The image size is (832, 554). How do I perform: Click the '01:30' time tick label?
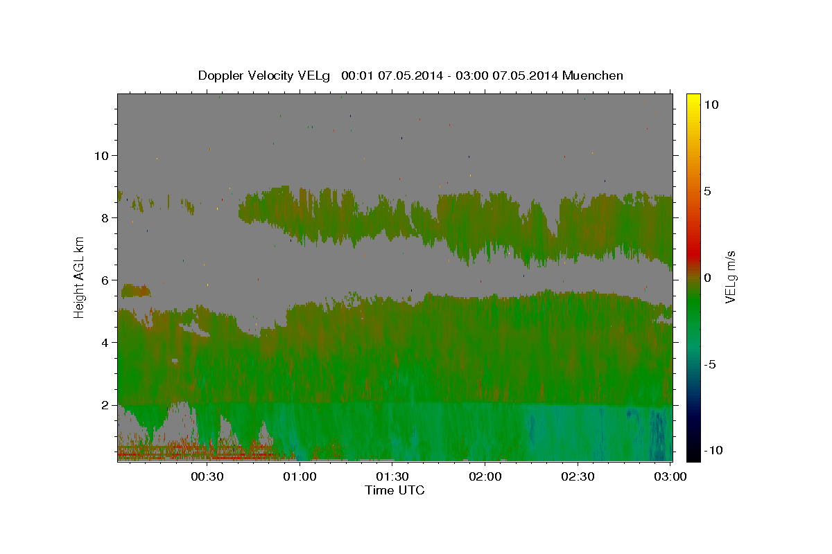[x=392, y=476]
